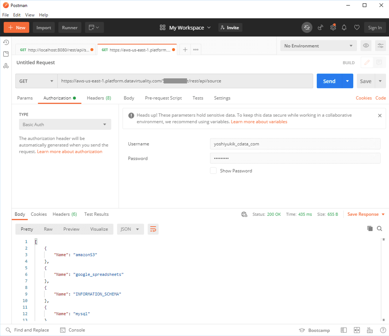Image resolution: width=389 pixels, height=336 pixels.
Task: Open the No Environment dropdown
Action: tap(318, 45)
